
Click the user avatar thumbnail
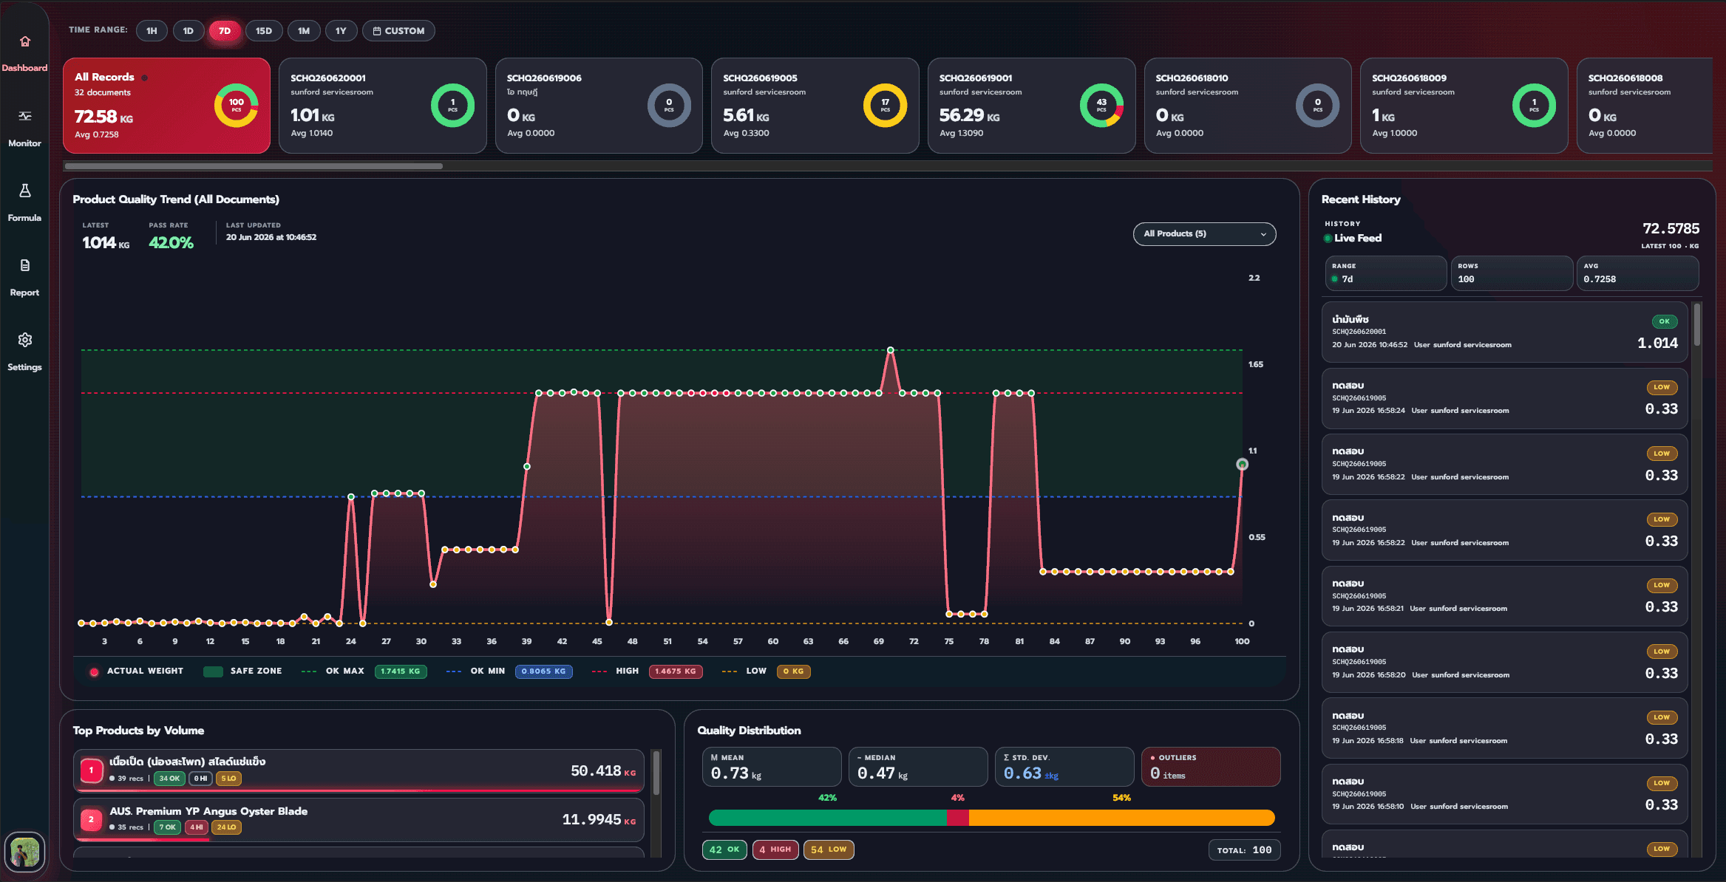pos(24,852)
